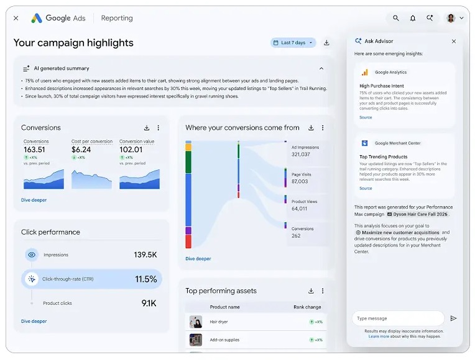475x360 pixels.
Task: Open Source link under Top Trending Products
Action: pos(366,188)
